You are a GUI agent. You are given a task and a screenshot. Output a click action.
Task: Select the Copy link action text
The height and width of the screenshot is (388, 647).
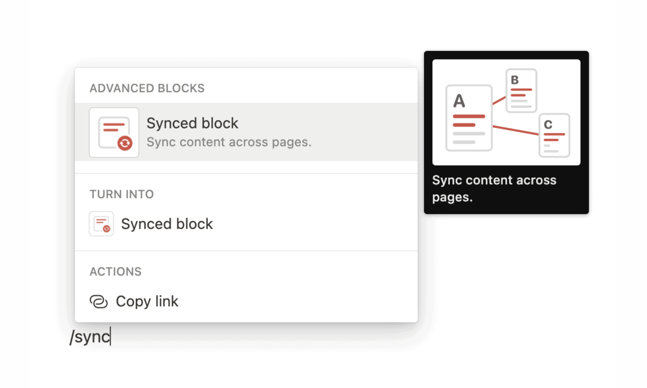(147, 301)
